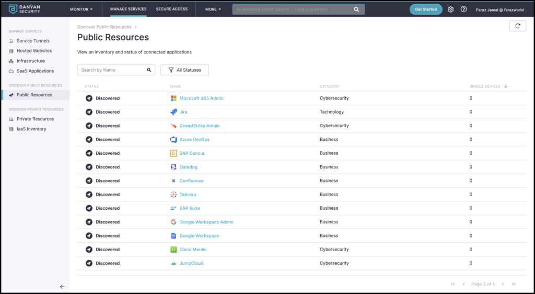Click the Datadog logo icon
Image resolution: width=535 pixels, height=294 pixels.
click(x=173, y=167)
